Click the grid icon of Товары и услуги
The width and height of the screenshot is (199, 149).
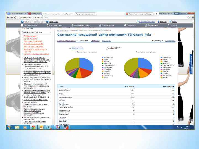(x=22, y=25)
